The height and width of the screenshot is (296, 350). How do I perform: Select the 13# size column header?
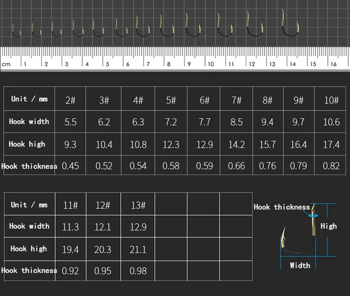click(138, 205)
